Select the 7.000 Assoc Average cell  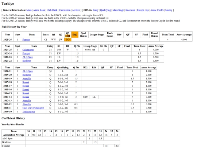[149, 97]
